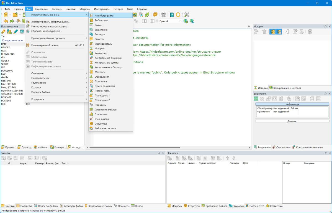332x213 pixels.
Task: Toggle second highlighted tree icon in История toolbar
Action: pyautogui.click(x=279, y=32)
